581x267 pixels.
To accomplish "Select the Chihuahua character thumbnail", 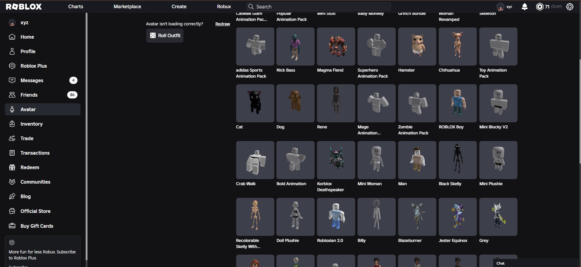I will [x=458, y=47].
